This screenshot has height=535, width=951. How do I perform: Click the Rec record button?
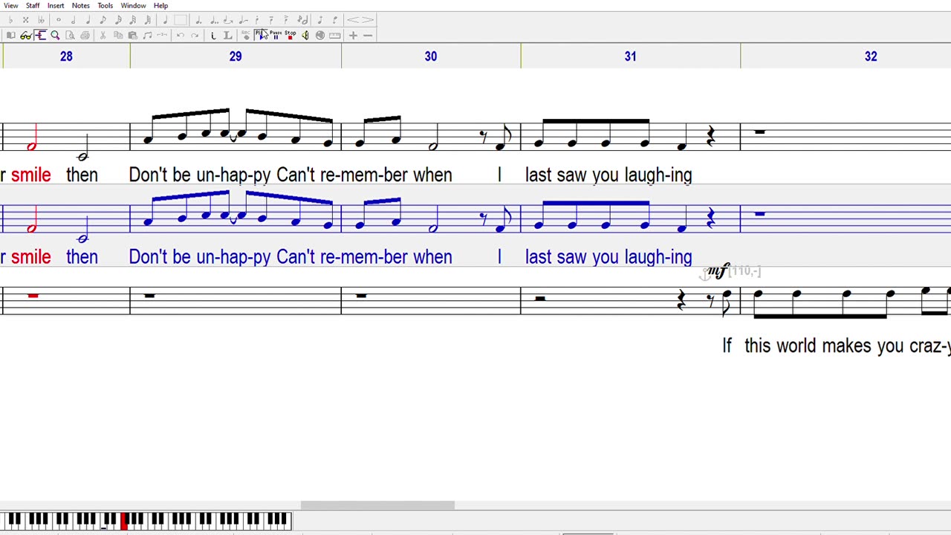(x=246, y=35)
